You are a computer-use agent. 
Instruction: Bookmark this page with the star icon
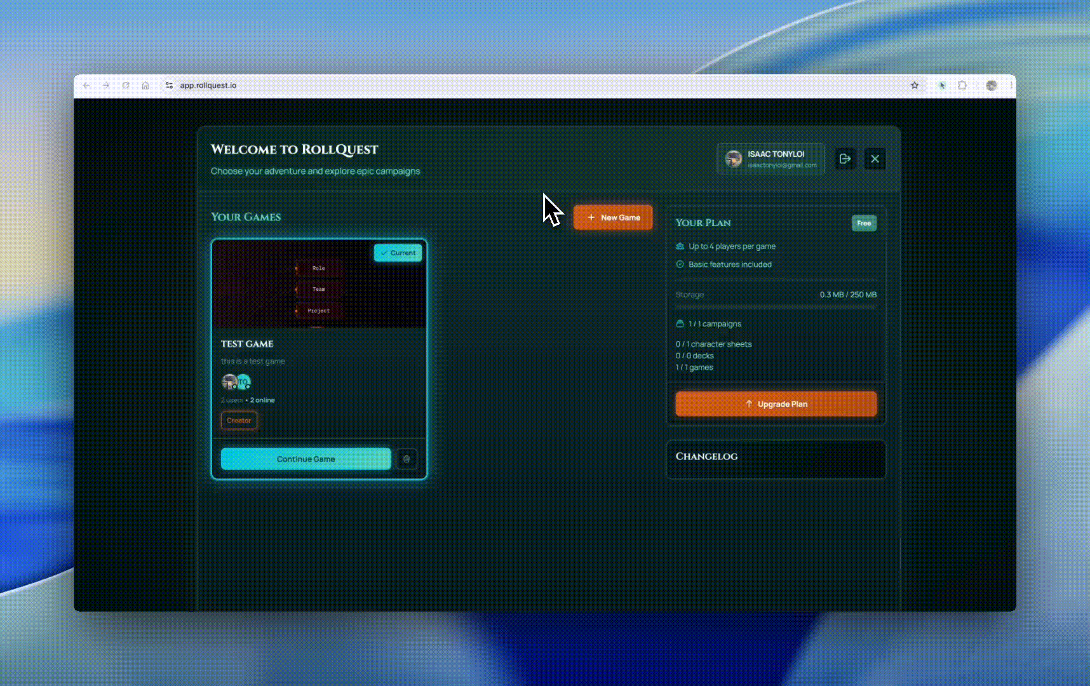[915, 85]
